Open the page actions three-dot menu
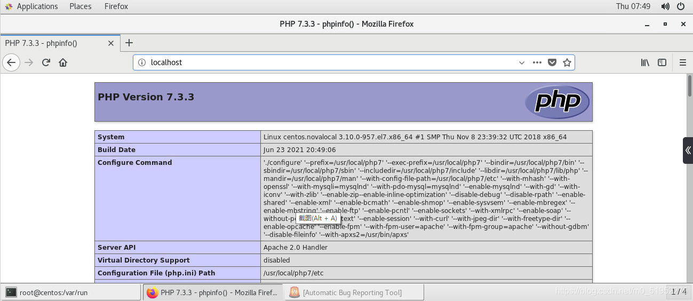 [537, 62]
